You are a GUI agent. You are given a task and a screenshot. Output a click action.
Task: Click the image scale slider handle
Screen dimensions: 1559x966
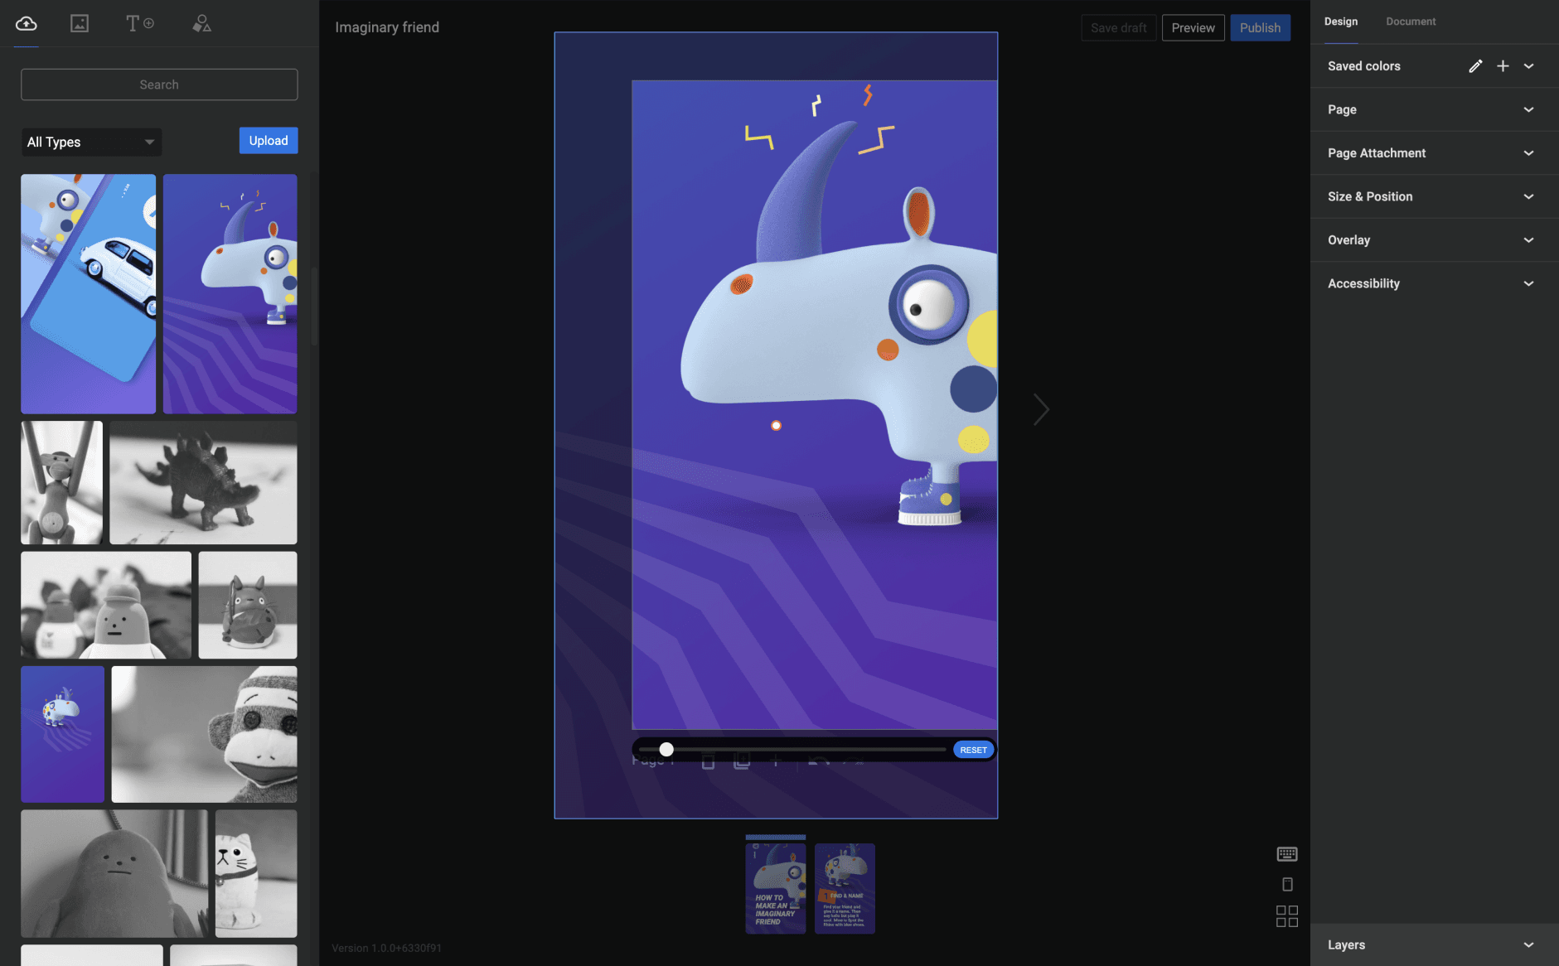click(666, 750)
